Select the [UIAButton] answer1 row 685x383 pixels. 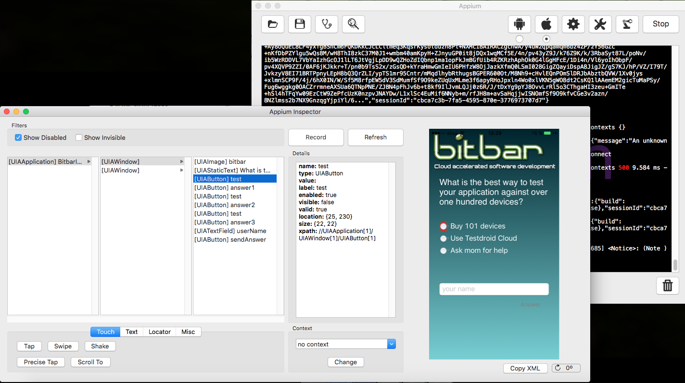pos(235,187)
